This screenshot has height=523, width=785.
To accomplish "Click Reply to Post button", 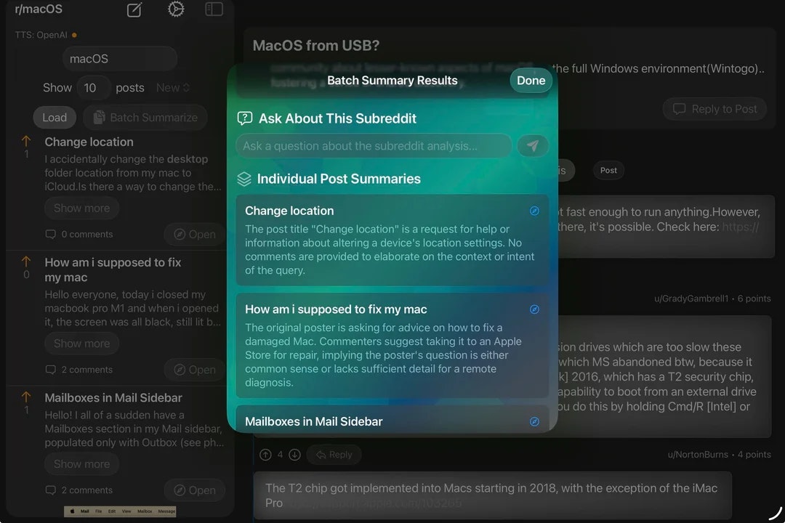I will tap(714, 109).
